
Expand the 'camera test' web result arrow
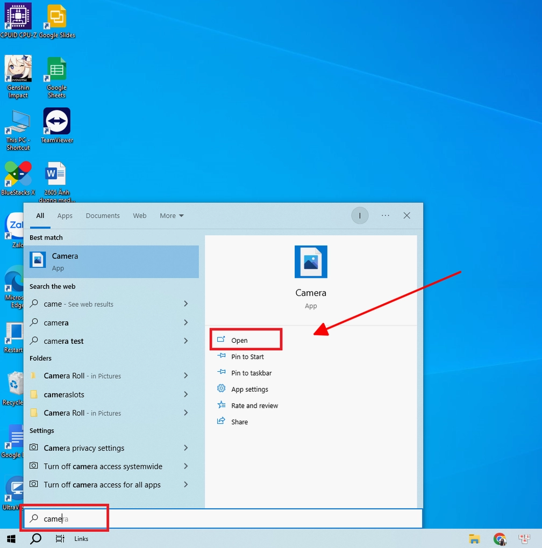click(186, 341)
